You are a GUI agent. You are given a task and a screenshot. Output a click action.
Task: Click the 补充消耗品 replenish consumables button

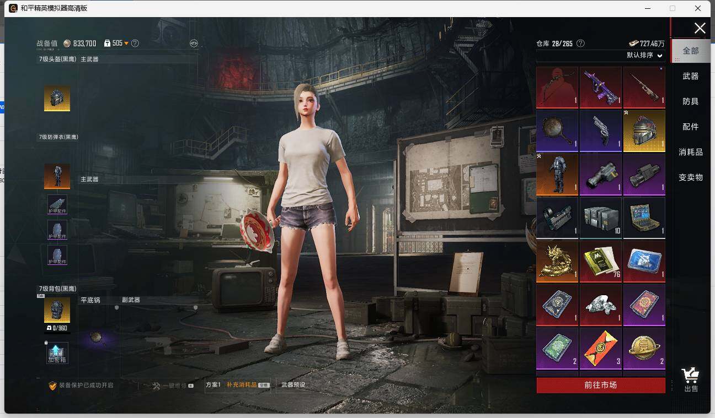tap(248, 385)
